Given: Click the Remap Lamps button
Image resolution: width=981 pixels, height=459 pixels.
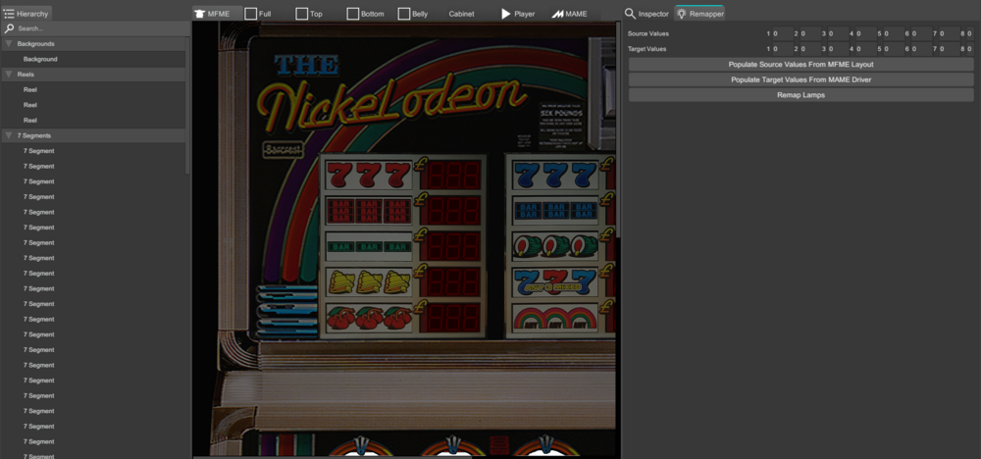Looking at the screenshot, I should click(x=800, y=95).
